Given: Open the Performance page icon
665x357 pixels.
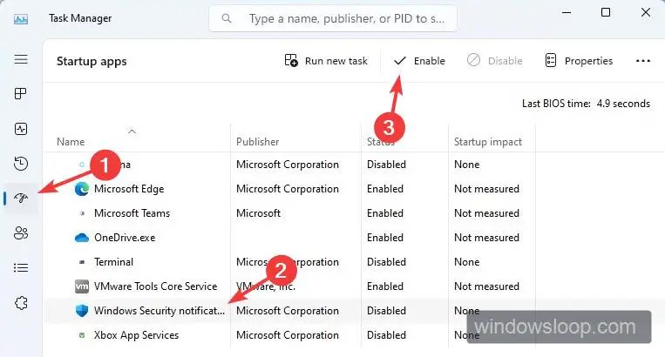Looking at the screenshot, I should (21, 129).
